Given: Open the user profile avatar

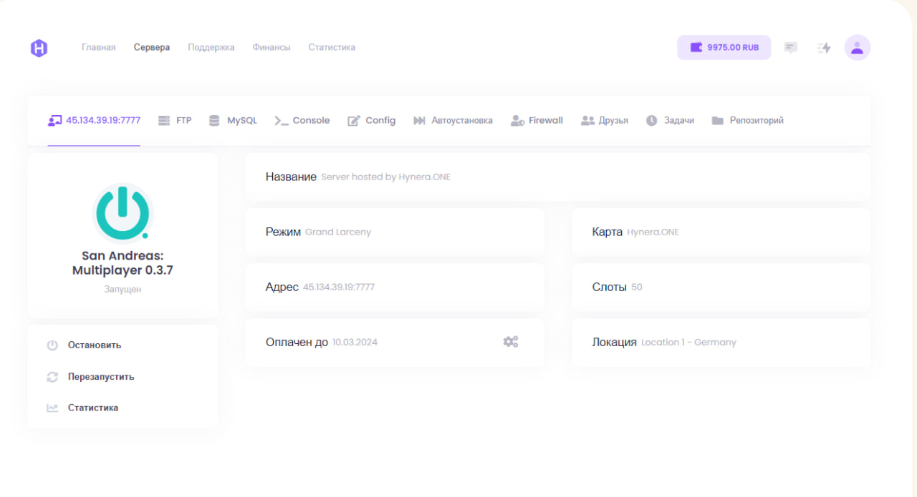Looking at the screenshot, I should [x=857, y=48].
